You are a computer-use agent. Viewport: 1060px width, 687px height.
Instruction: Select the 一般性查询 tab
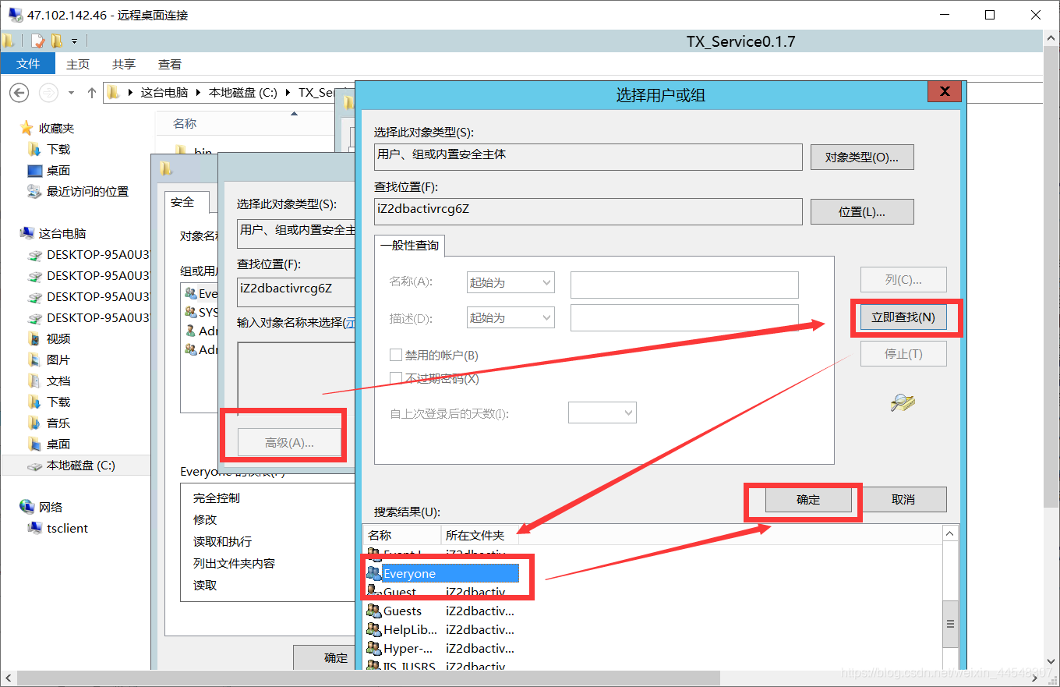point(409,246)
